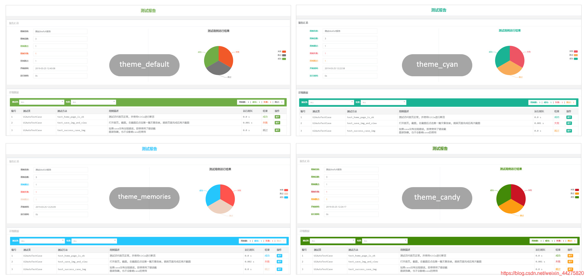Expand row 1 test_home_page_is_ok in theme_default table
The width and height of the screenshot is (587, 279).
(277, 117)
